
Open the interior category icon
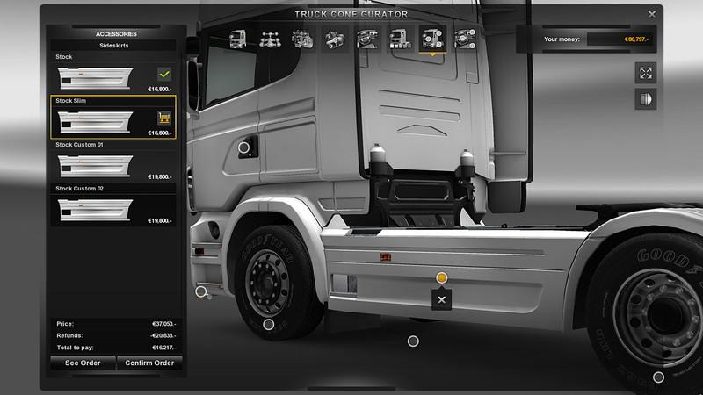pos(366,39)
